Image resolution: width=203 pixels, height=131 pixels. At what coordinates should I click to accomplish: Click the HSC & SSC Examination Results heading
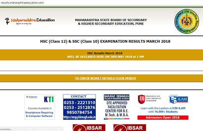coord(105,41)
